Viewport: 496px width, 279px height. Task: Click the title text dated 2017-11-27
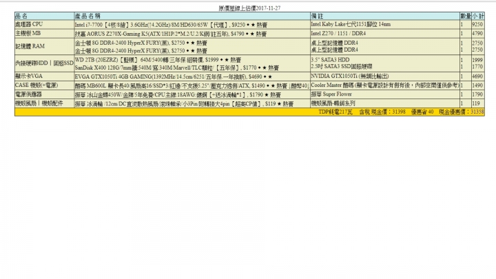click(x=249, y=8)
